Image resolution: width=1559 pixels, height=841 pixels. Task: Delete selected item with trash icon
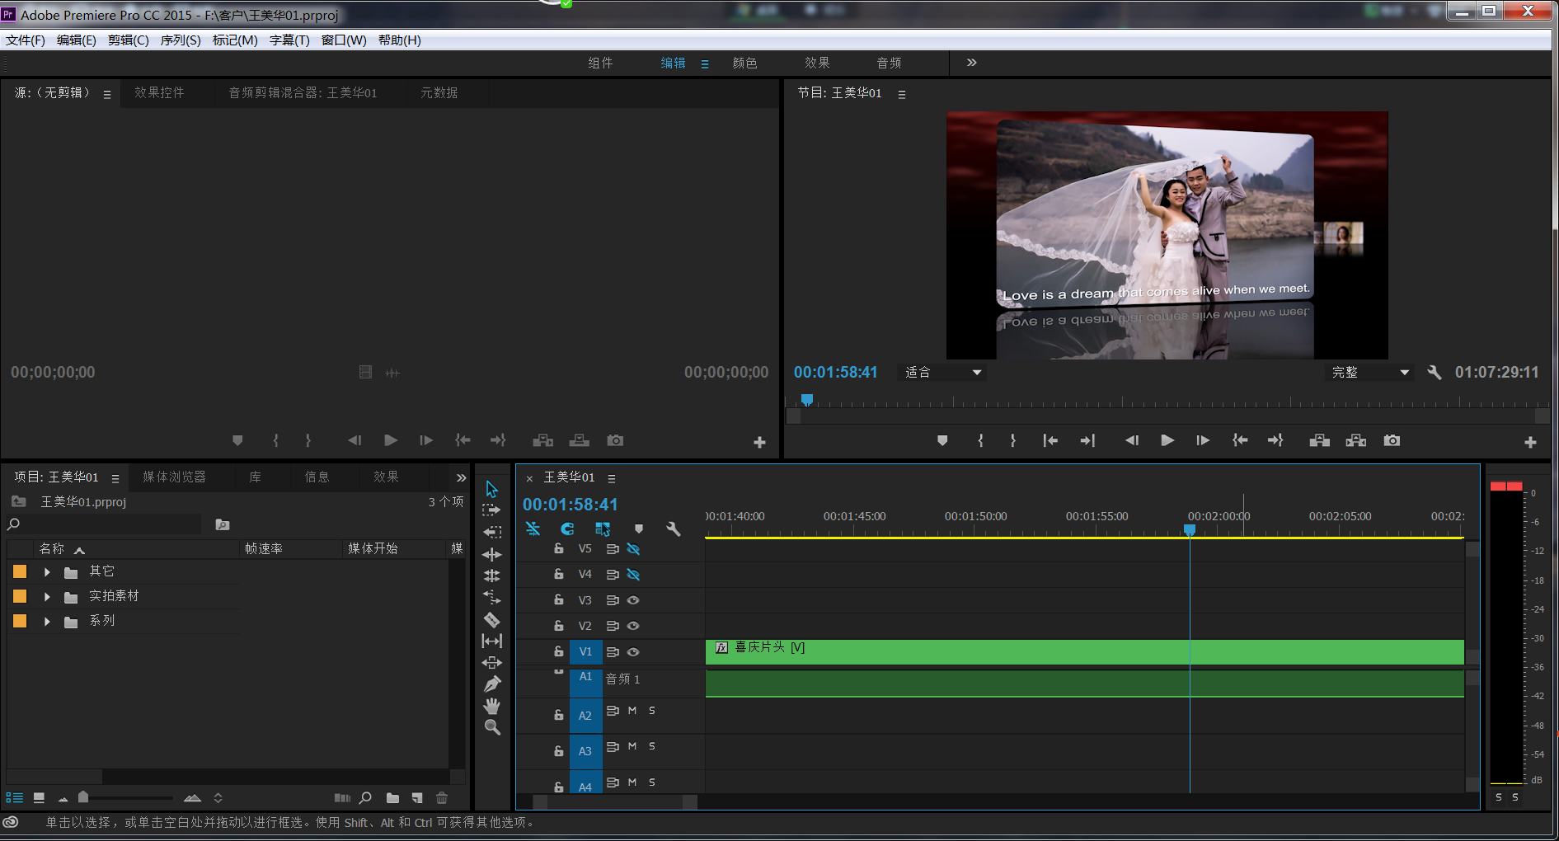click(442, 797)
